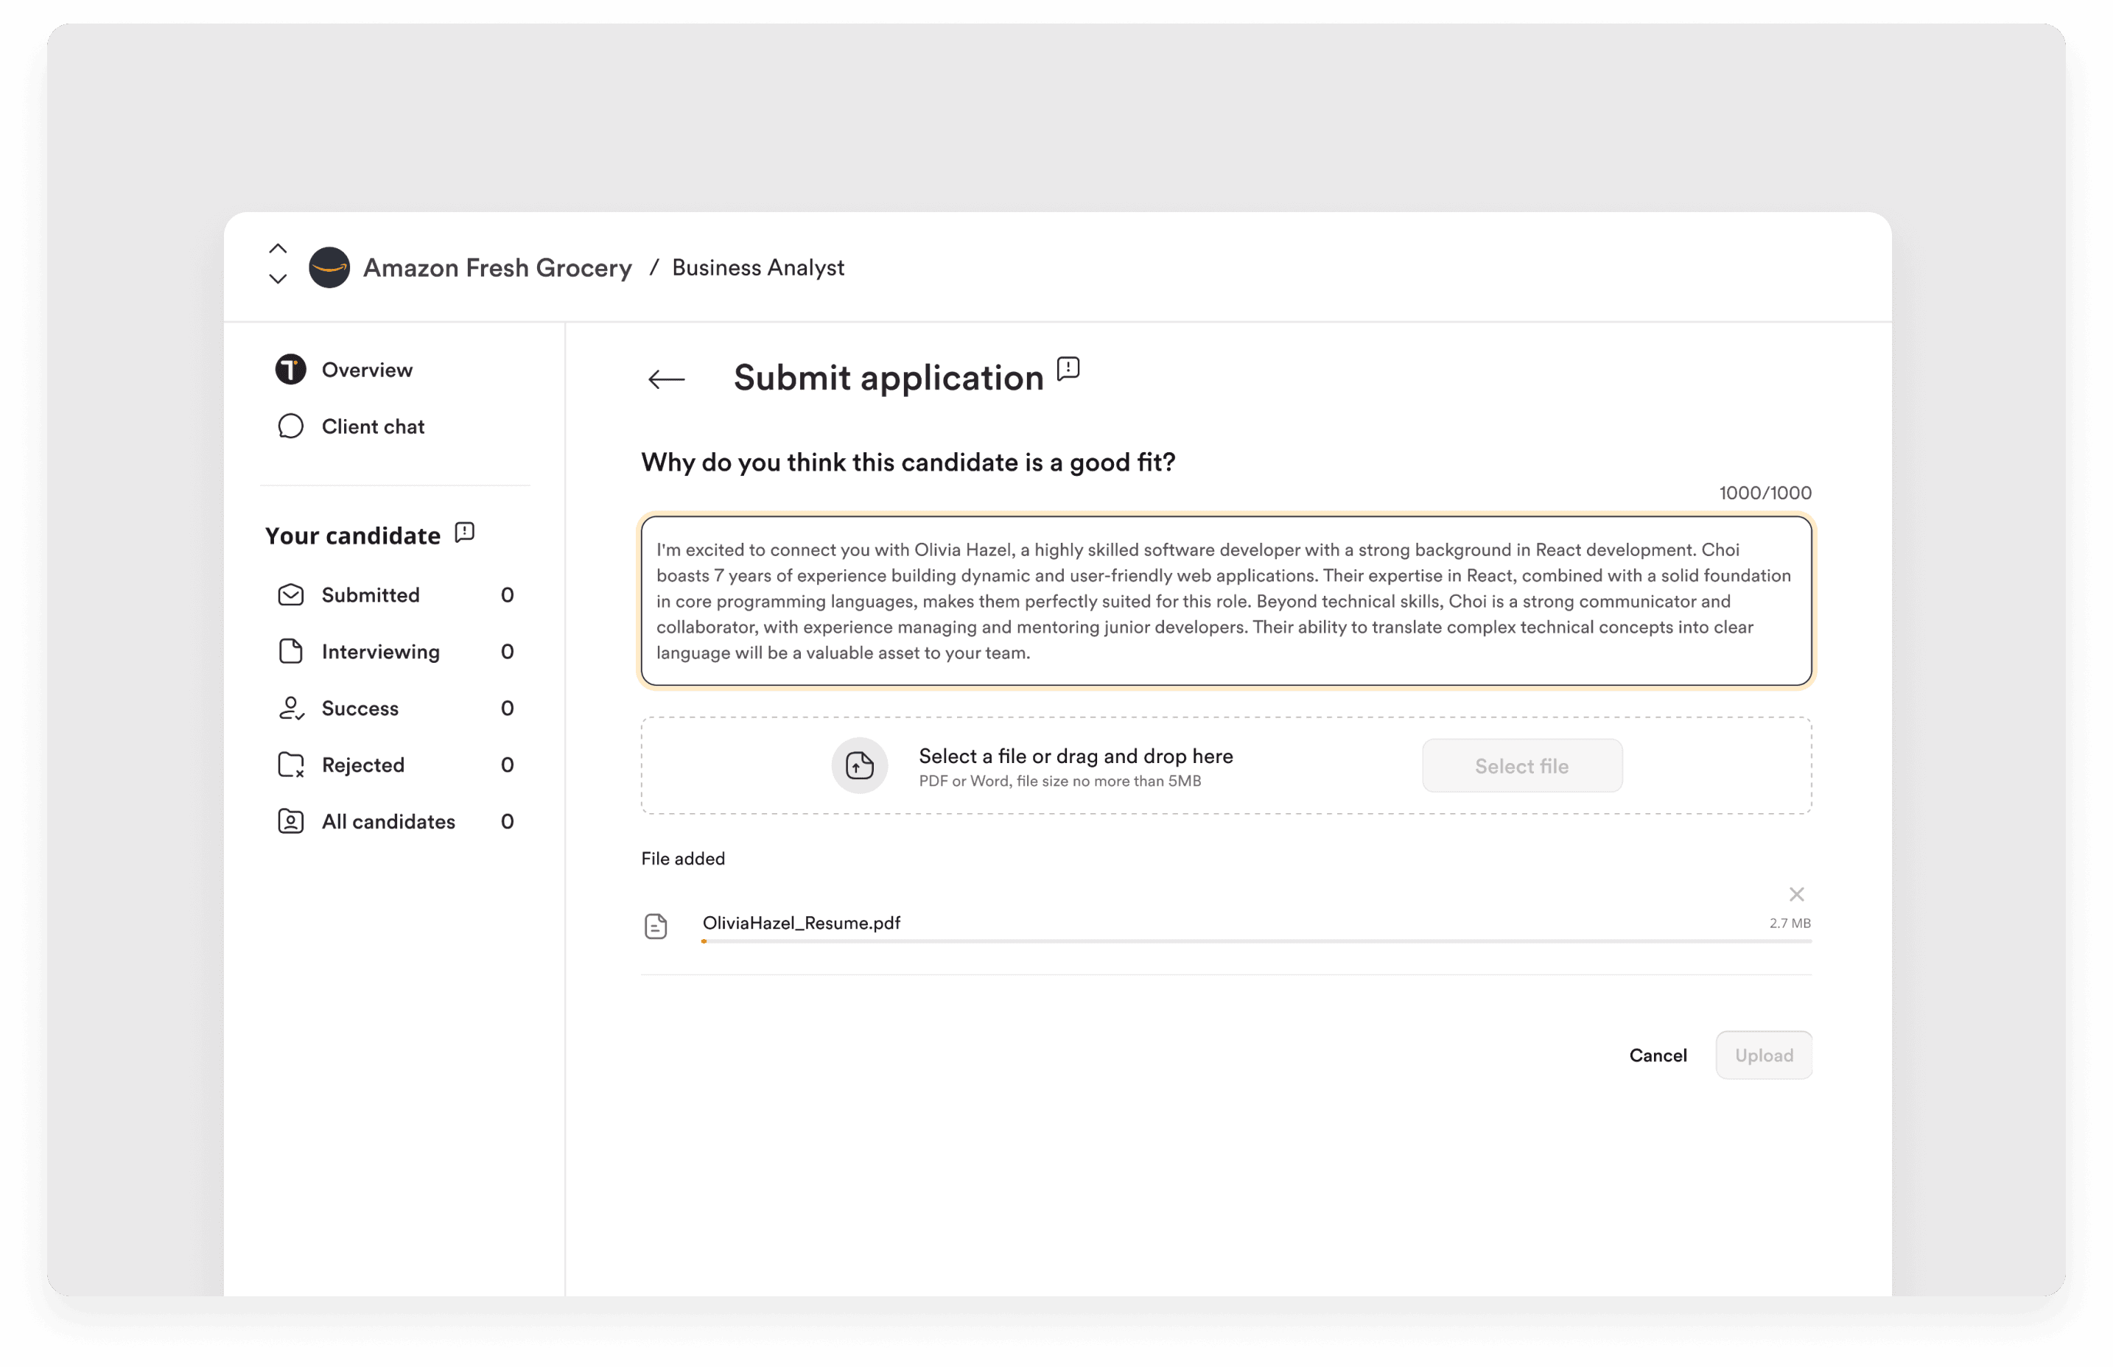This screenshot has width=2113, height=1367.
Task: Click the up chevron beside the Amazon logo
Action: point(278,248)
